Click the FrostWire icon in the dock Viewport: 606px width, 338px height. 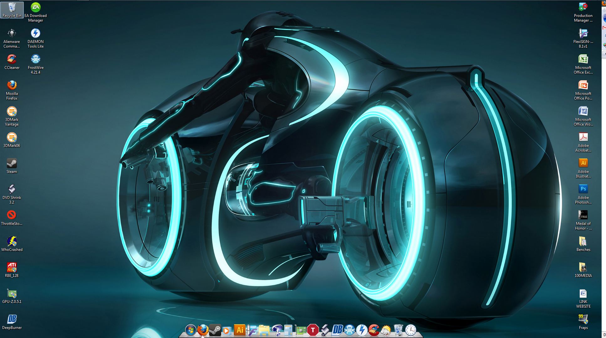click(349, 330)
